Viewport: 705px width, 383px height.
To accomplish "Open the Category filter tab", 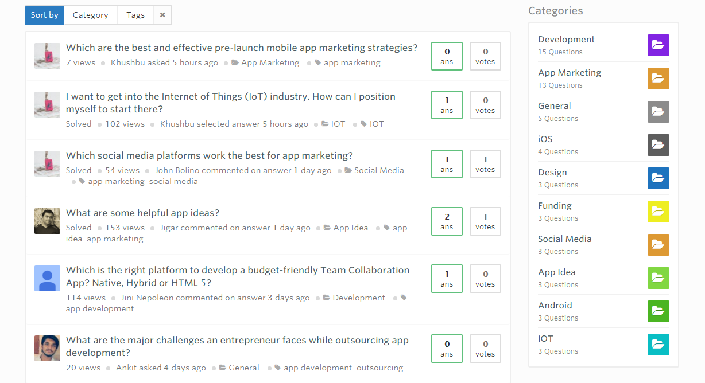I will click(x=90, y=15).
